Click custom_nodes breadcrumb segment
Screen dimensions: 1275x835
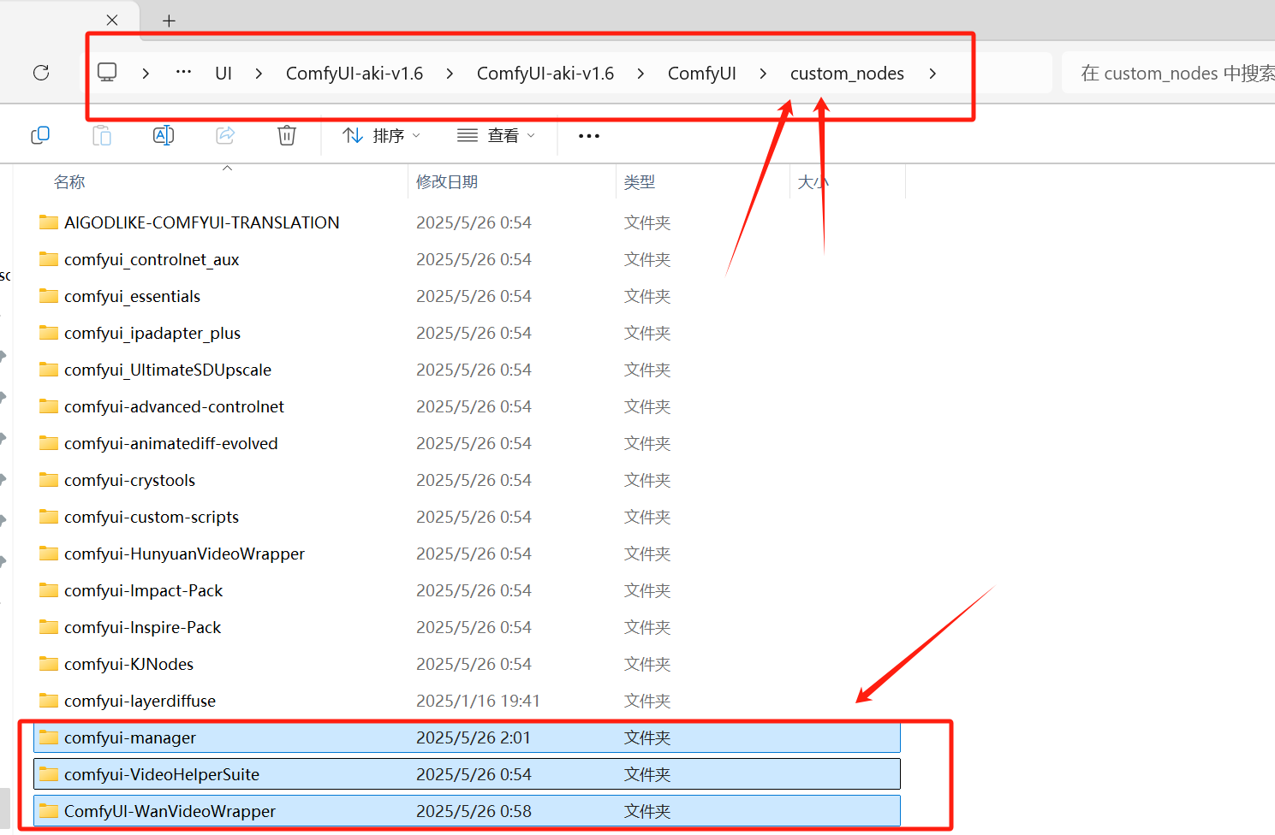847,74
